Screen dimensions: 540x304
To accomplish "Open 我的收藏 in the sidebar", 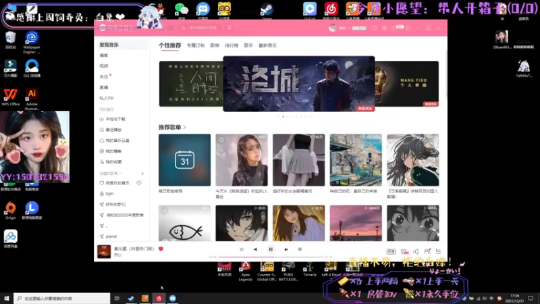I will (x=111, y=161).
